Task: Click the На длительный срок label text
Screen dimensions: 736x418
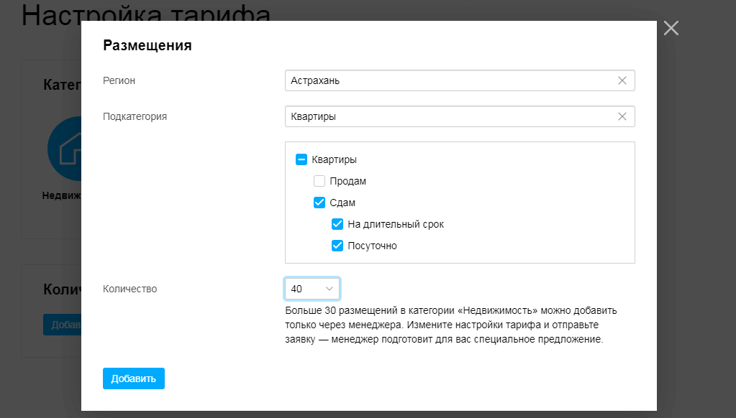Action: point(396,224)
